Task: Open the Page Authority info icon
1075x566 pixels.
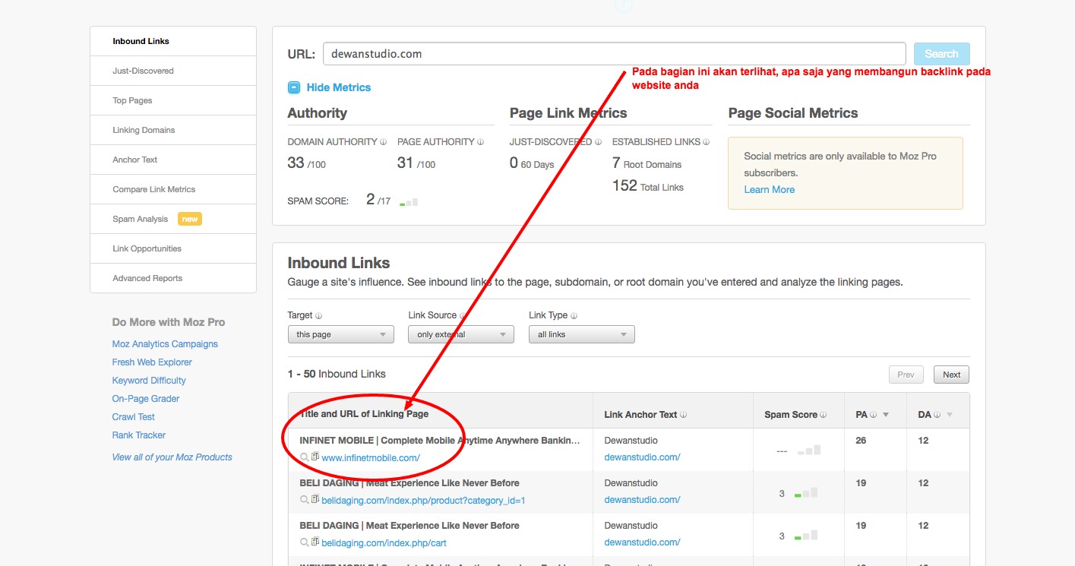Action: pyautogui.click(x=481, y=142)
